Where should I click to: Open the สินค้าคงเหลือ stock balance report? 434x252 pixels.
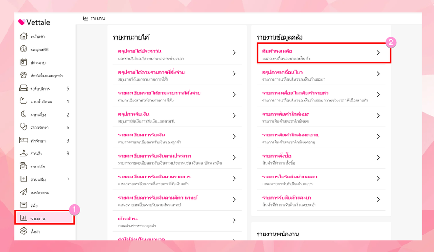coord(277,51)
